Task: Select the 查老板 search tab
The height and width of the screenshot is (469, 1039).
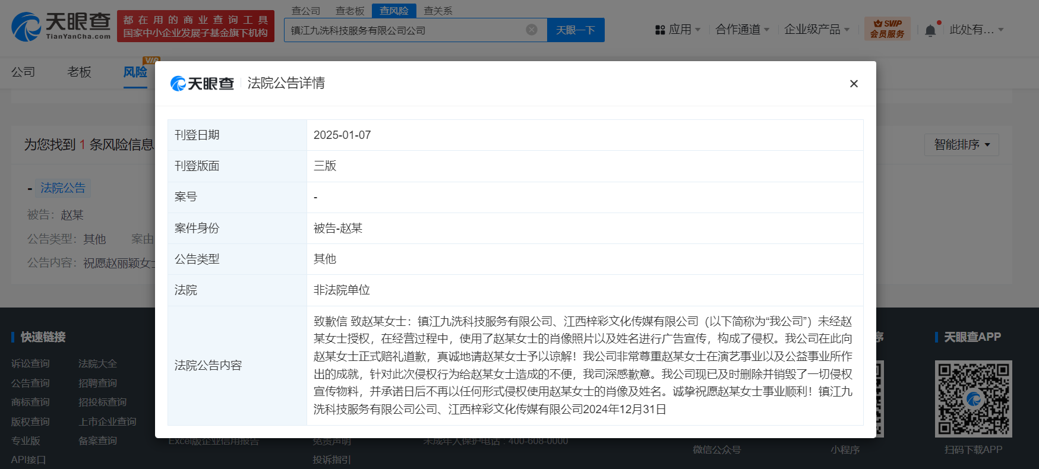Action: 350,11
